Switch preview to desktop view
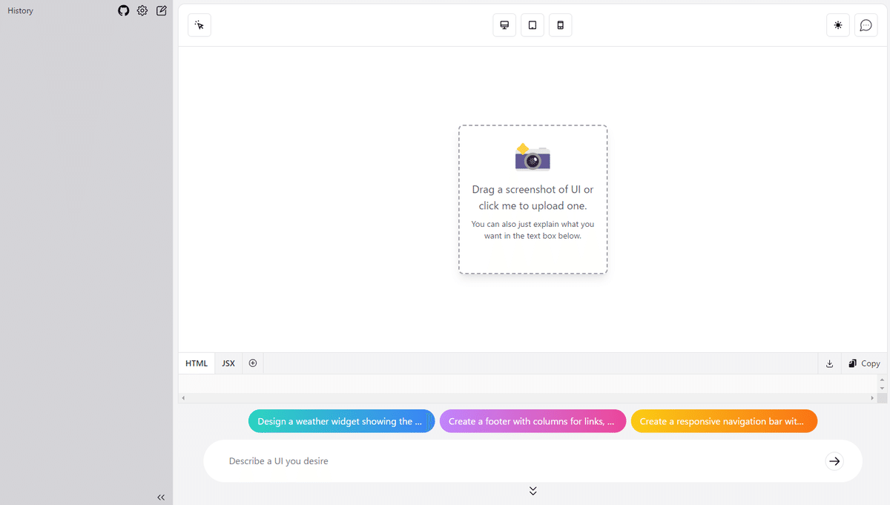The image size is (890, 505). 504,24
